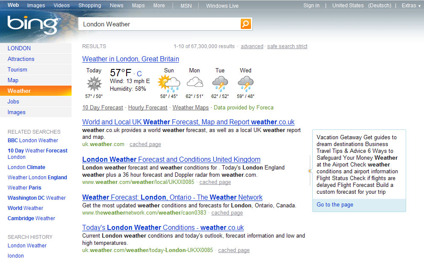Screen dimensions: 424x261
Task: Click related search 10 Day Weather Forecast London
Action: [x=37, y=154]
